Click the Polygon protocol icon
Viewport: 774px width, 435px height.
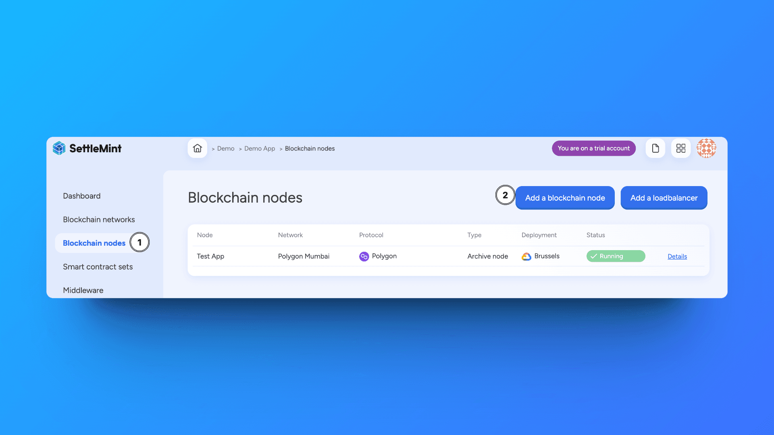point(364,256)
